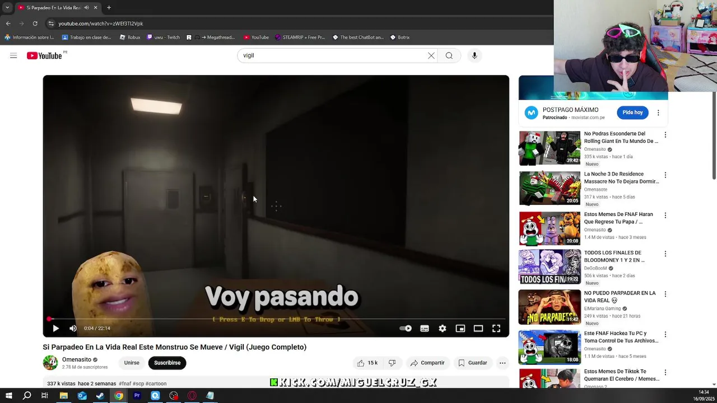Viewport: 717px width, 403px height.
Task: Open player settings gear
Action: [443, 329]
